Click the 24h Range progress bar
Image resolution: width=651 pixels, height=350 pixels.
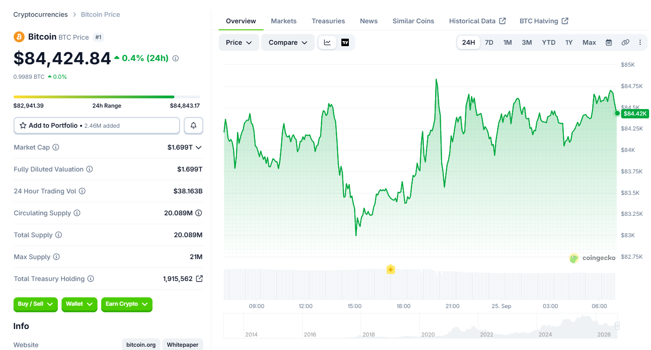tap(107, 97)
